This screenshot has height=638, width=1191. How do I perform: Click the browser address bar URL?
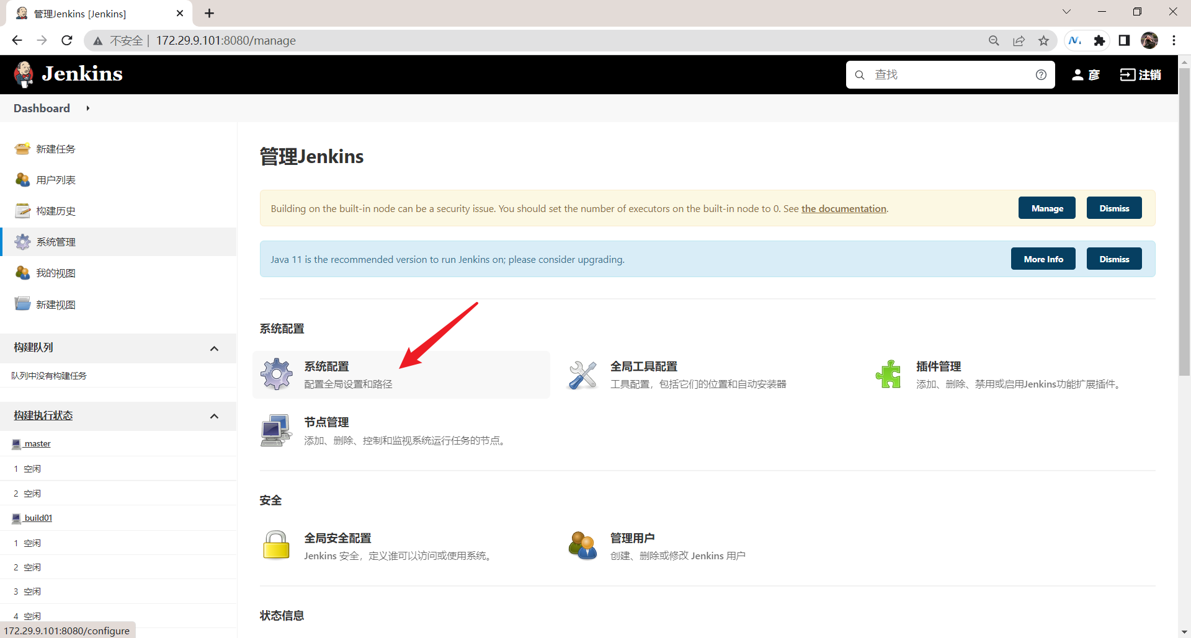point(226,40)
